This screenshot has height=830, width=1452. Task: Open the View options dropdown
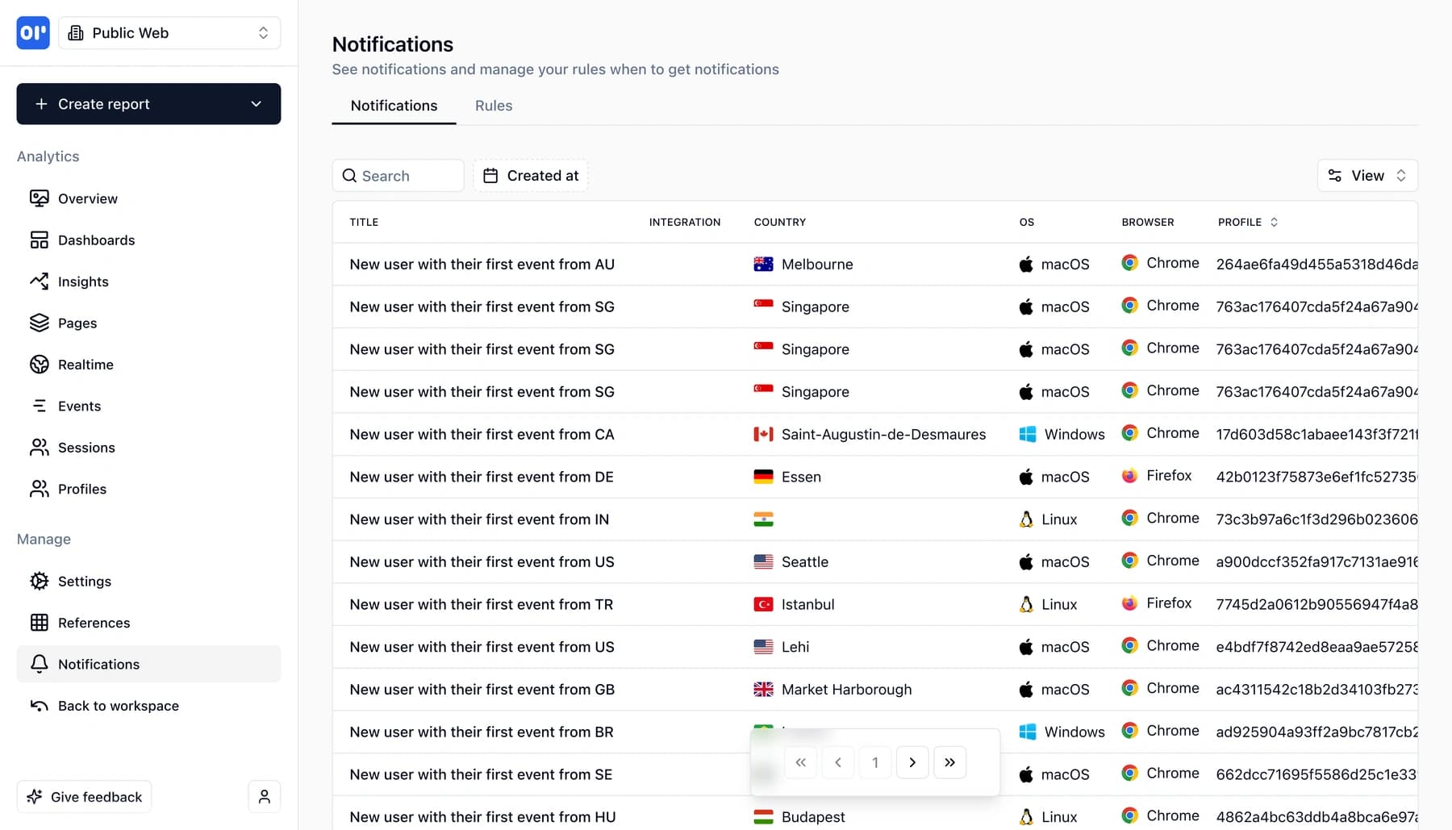point(1366,175)
